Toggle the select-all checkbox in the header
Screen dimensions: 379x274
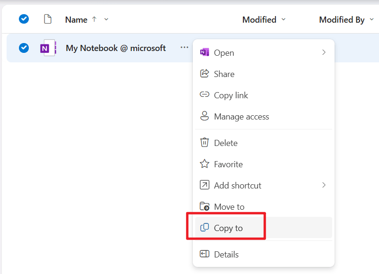point(24,19)
